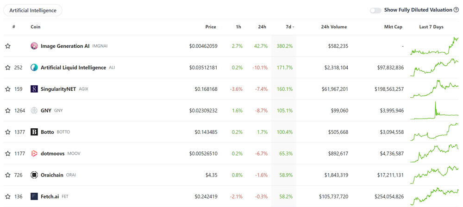Click price $0.00462059

coord(203,46)
